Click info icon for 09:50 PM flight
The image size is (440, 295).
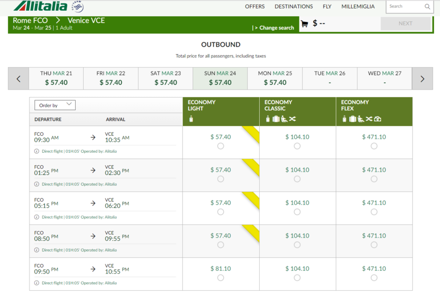click(x=36, y=283)
